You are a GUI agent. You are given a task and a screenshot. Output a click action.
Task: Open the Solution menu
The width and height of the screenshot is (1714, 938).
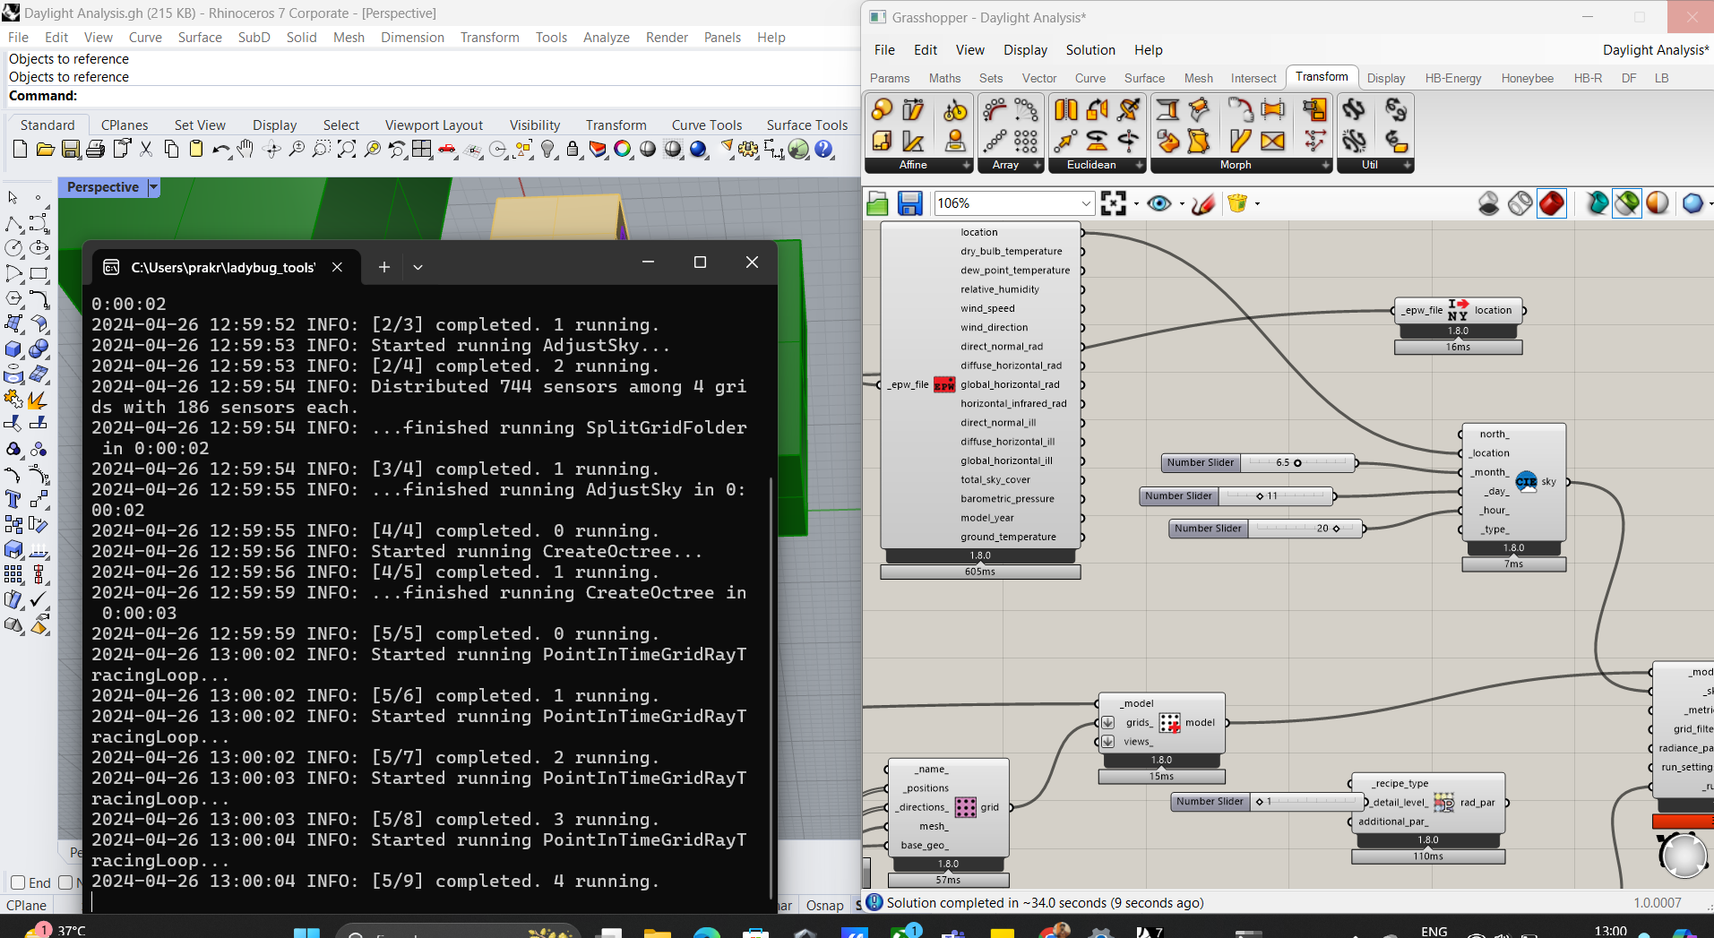click(1090, 50)
